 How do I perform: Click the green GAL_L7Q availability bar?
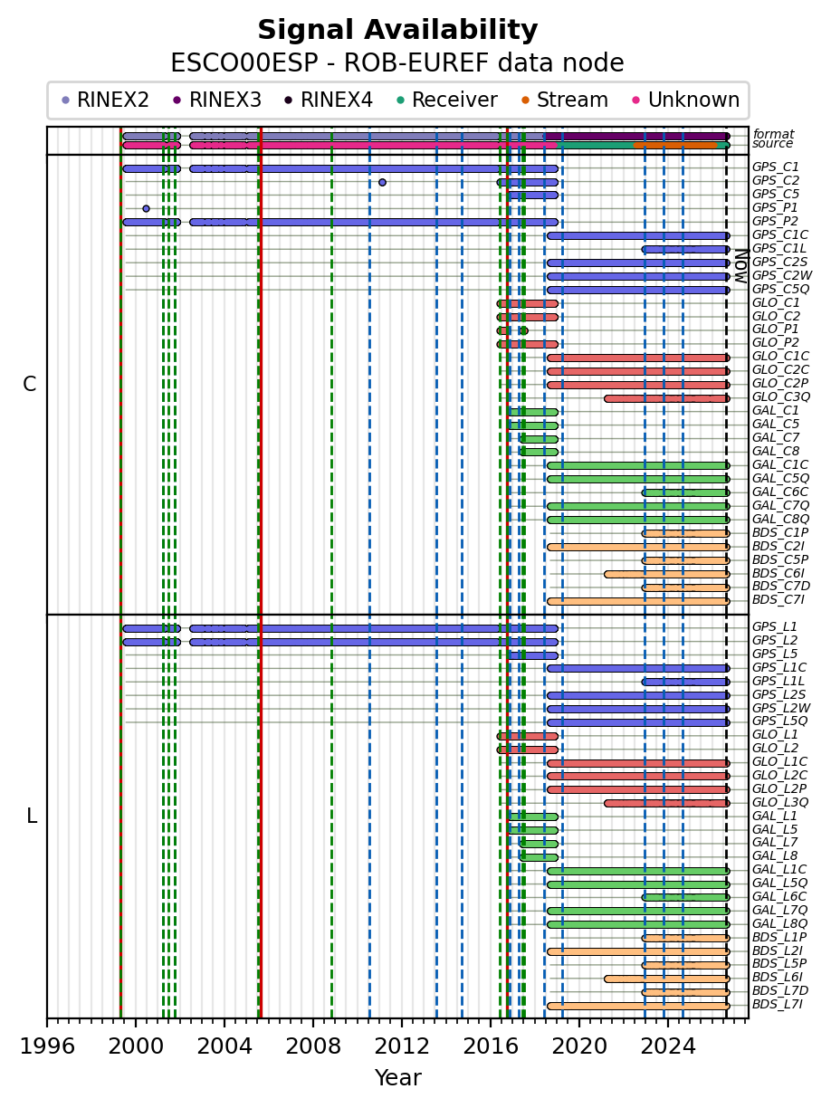click(638, 911)
